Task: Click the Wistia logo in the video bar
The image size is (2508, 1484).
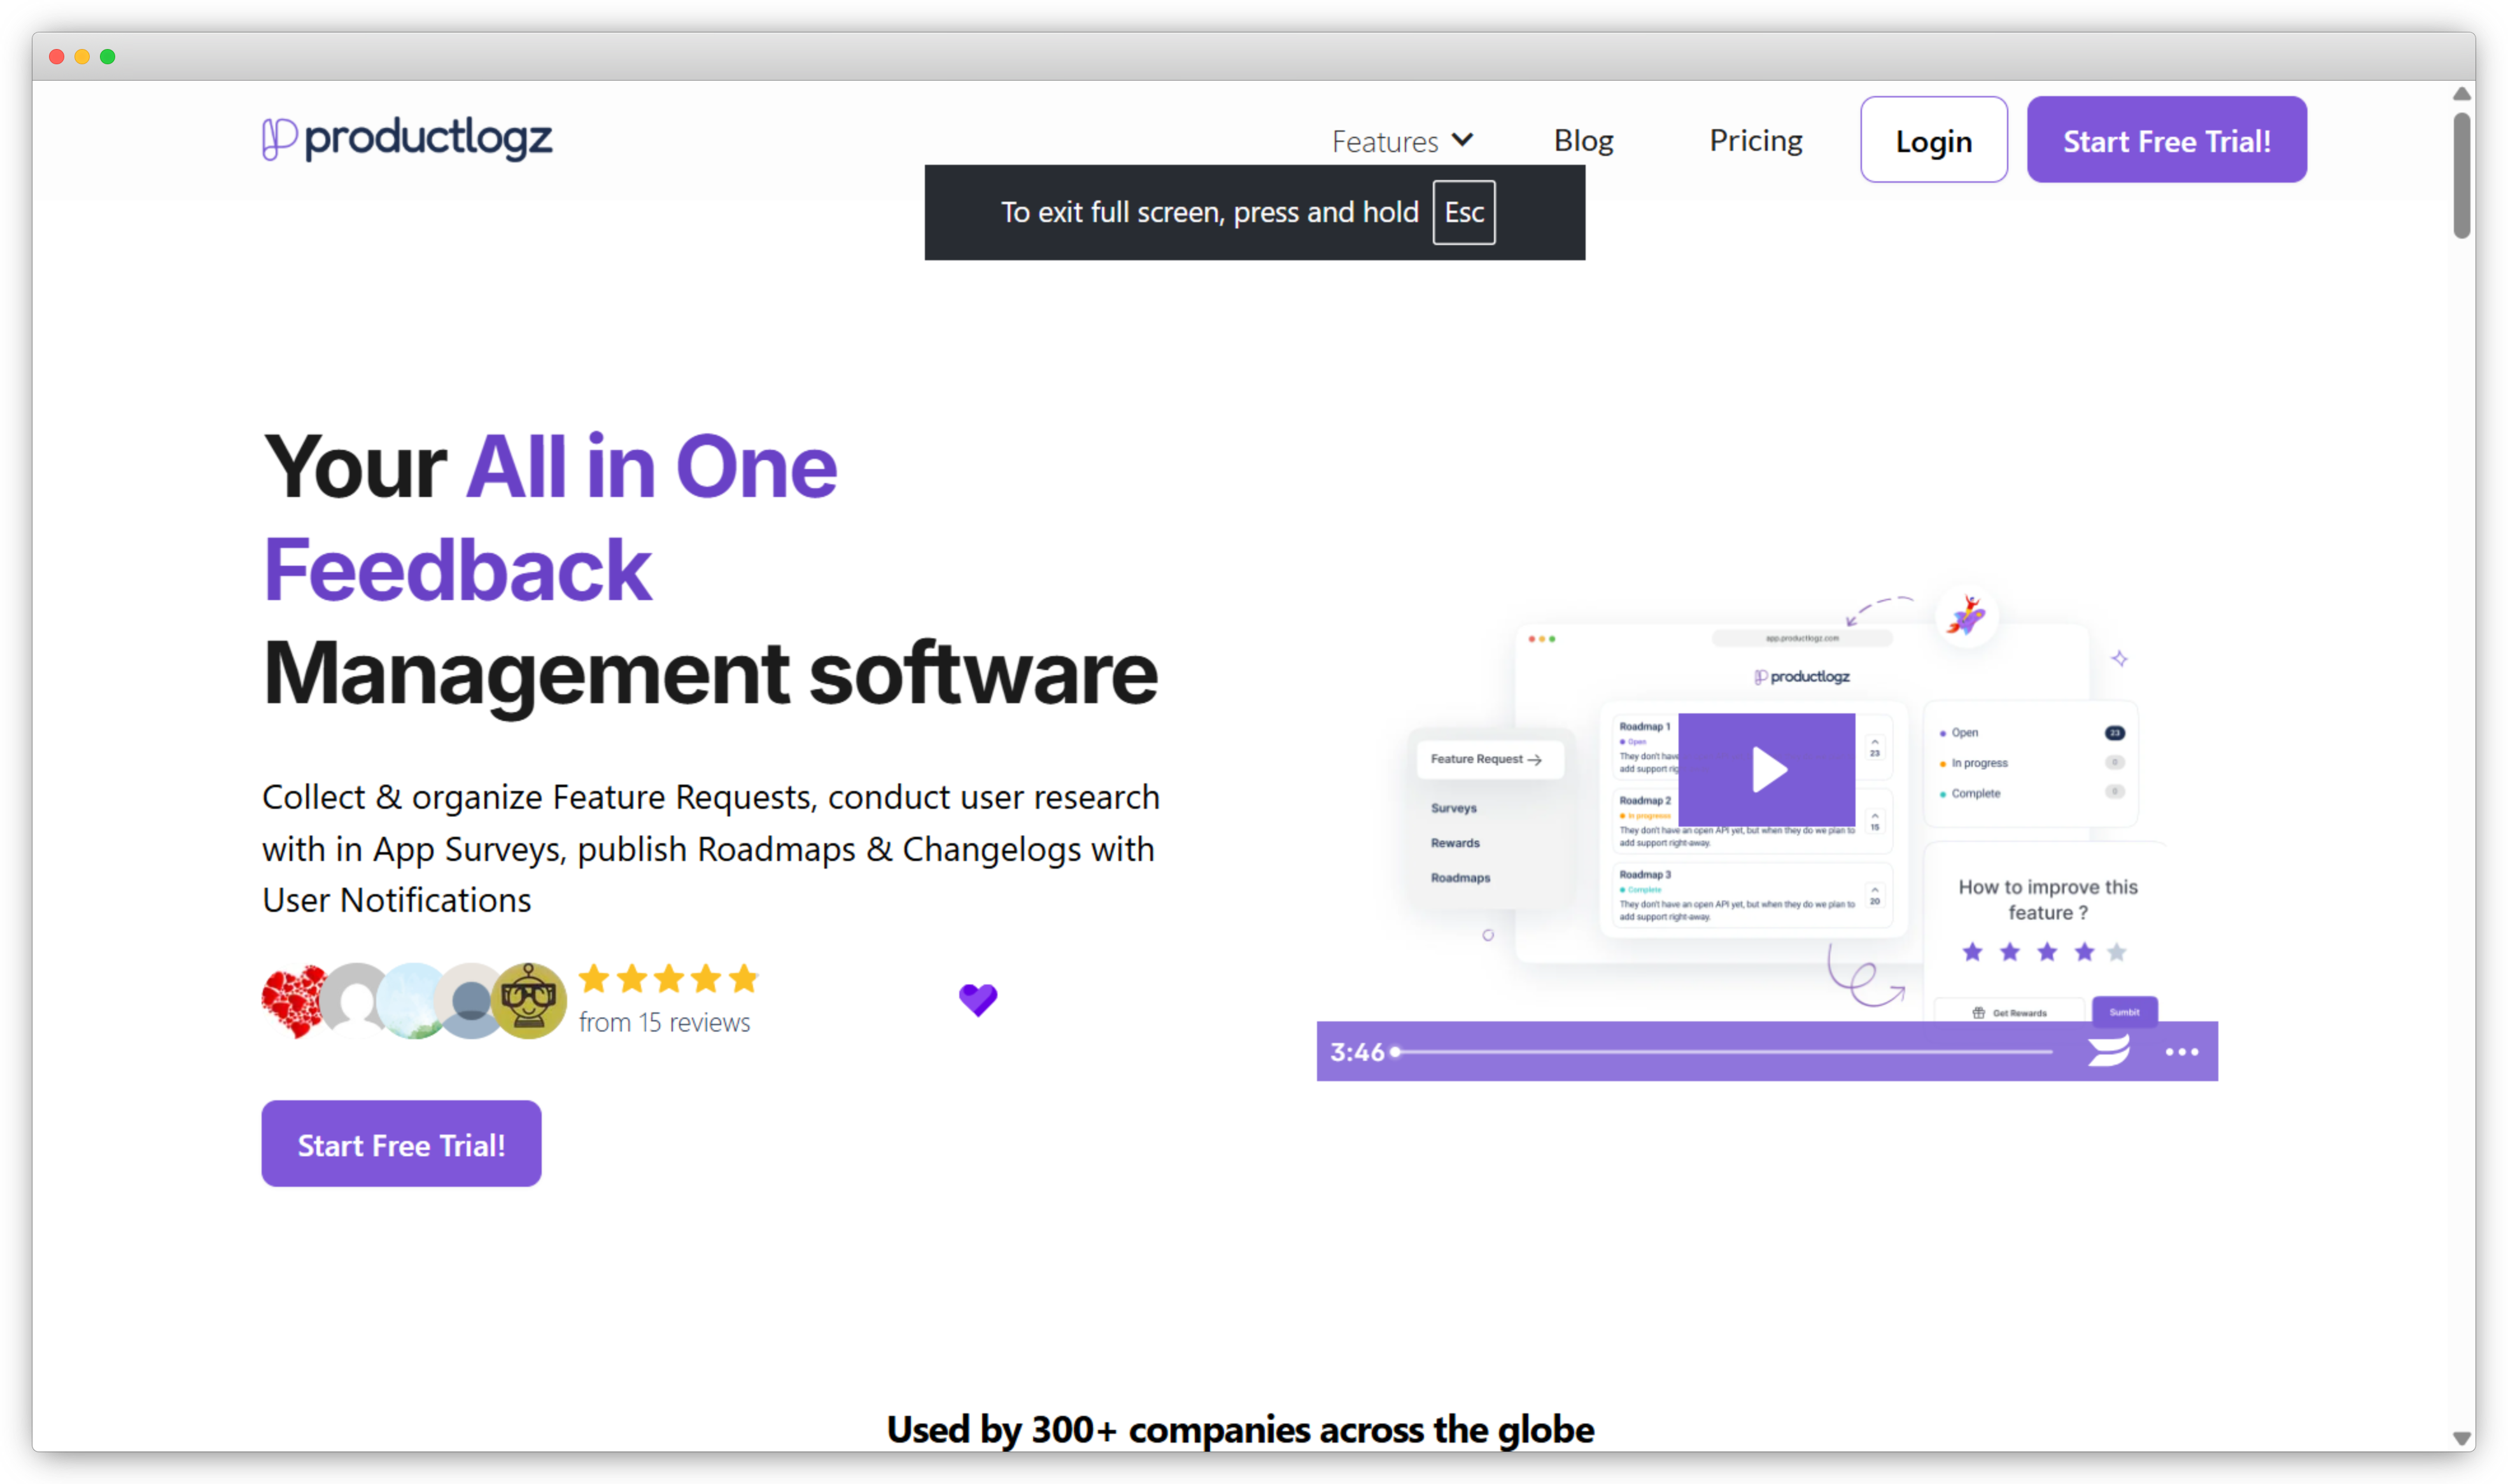Action: pyautogui.click(x=2108, y=1051)
